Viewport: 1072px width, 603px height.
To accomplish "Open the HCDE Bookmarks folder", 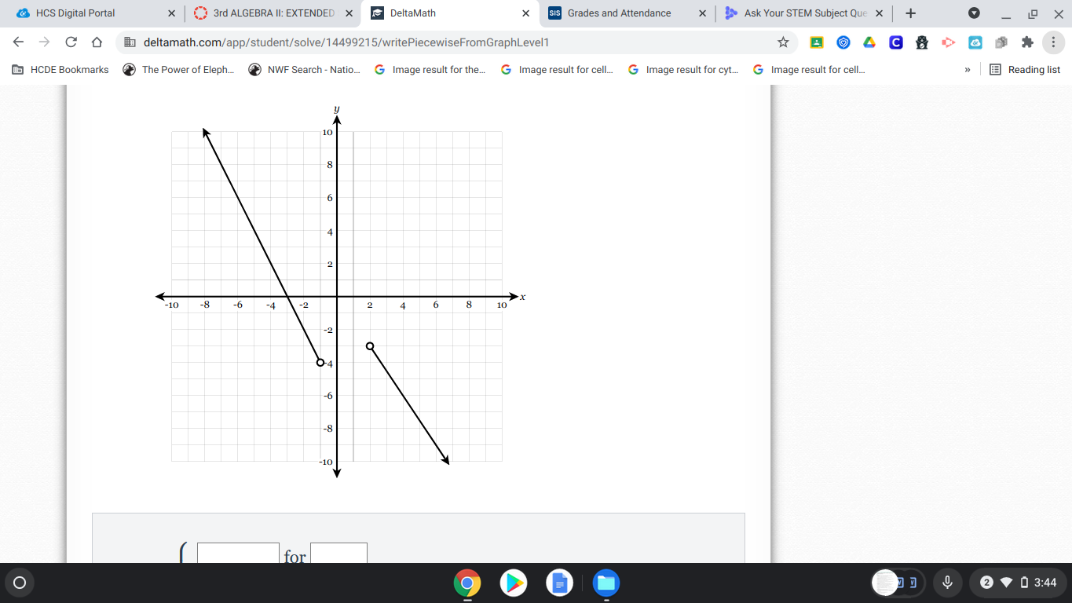I will click(x=60, y=69).
